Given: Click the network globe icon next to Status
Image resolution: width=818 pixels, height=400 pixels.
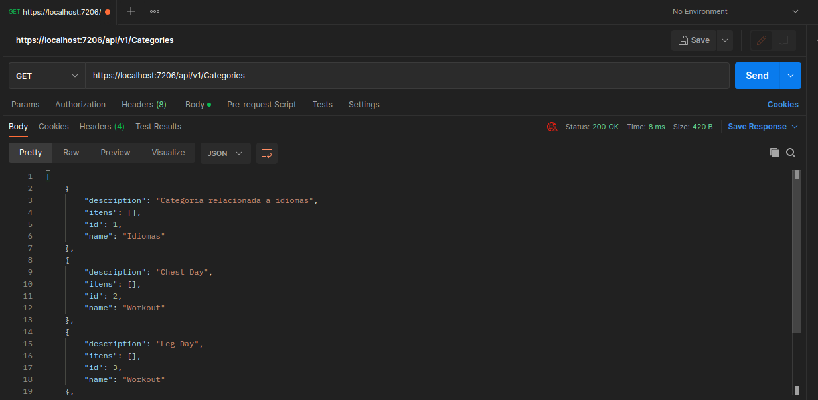Looking at the screenshot, I should click(x=552, y=127).
